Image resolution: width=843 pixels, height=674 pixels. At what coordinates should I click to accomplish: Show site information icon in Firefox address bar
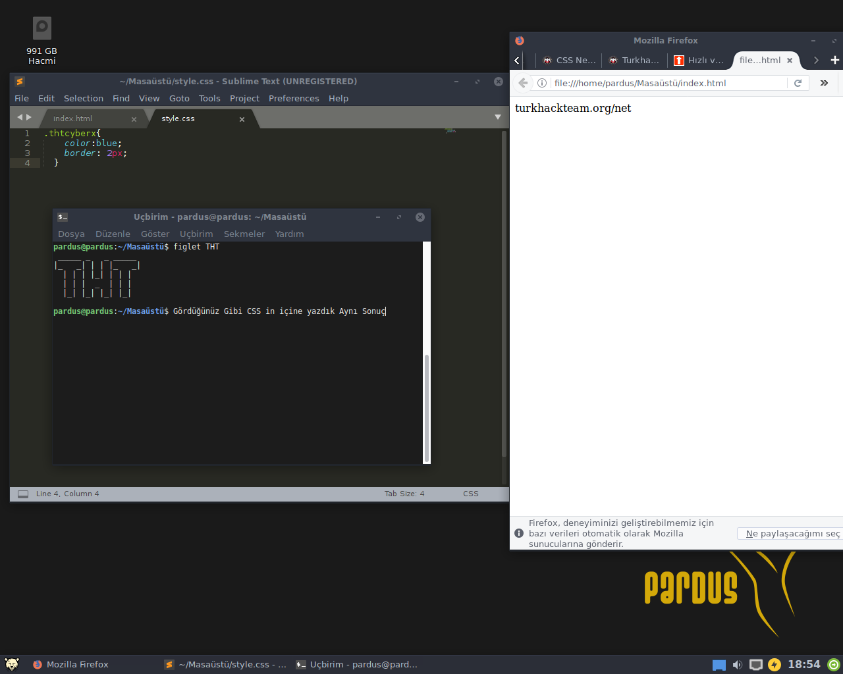[542, 83]
